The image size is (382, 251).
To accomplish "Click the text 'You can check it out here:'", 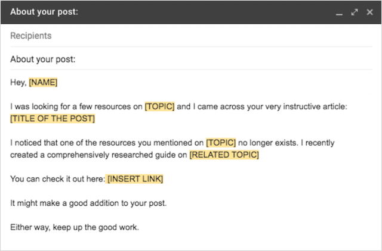I will 57,179.
